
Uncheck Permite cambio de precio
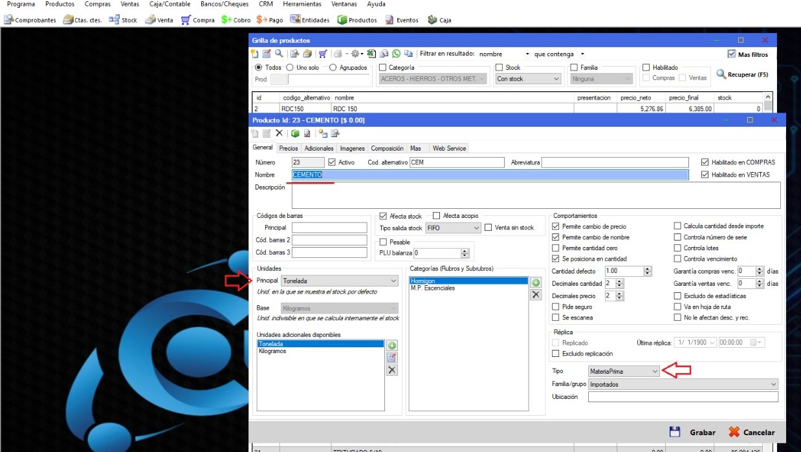(x=556, y=226)
